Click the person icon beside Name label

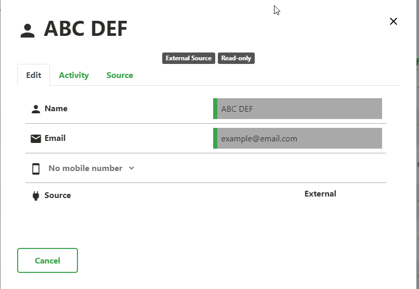coord(36,109)
